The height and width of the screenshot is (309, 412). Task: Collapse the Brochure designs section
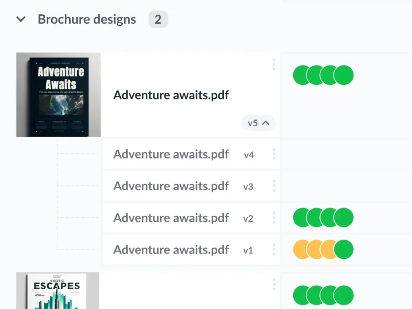(21, 19)
